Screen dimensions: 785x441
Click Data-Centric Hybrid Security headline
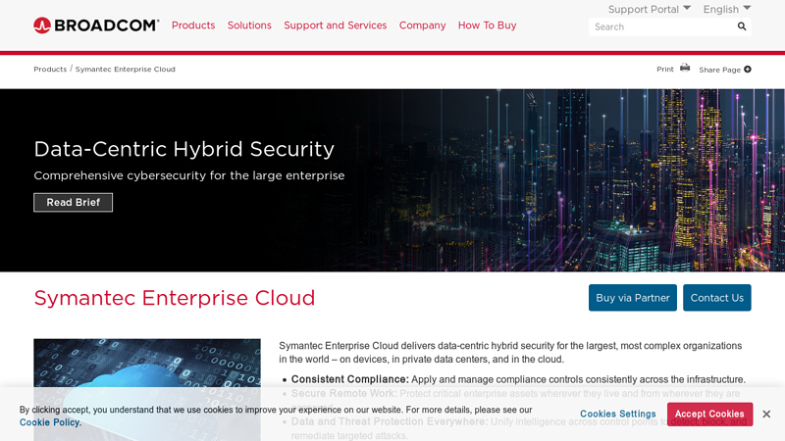coord(183,149)
